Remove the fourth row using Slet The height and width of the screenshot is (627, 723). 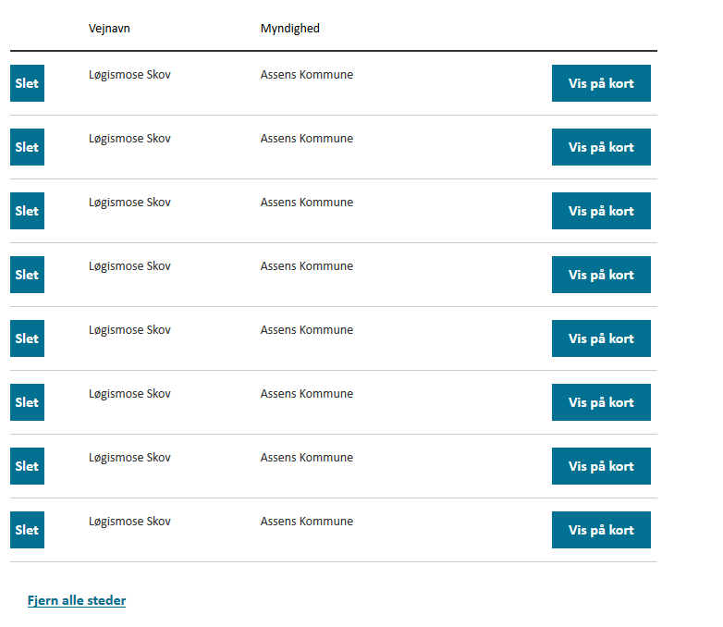click(x=27, y=275)
